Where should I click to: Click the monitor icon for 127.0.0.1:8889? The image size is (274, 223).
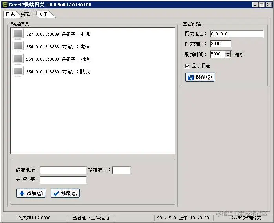(x=18, y=34)
